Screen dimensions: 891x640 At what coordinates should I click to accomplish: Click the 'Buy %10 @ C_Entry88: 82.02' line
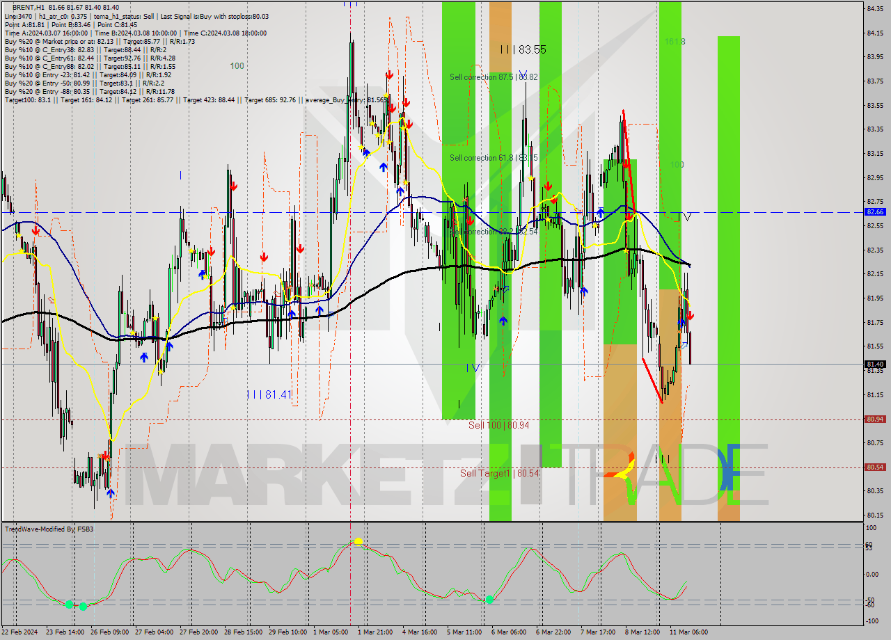tap(89, 66)
